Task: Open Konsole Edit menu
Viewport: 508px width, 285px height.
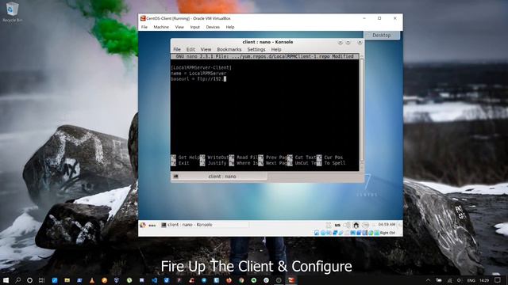Action: [x=190, y=49]
